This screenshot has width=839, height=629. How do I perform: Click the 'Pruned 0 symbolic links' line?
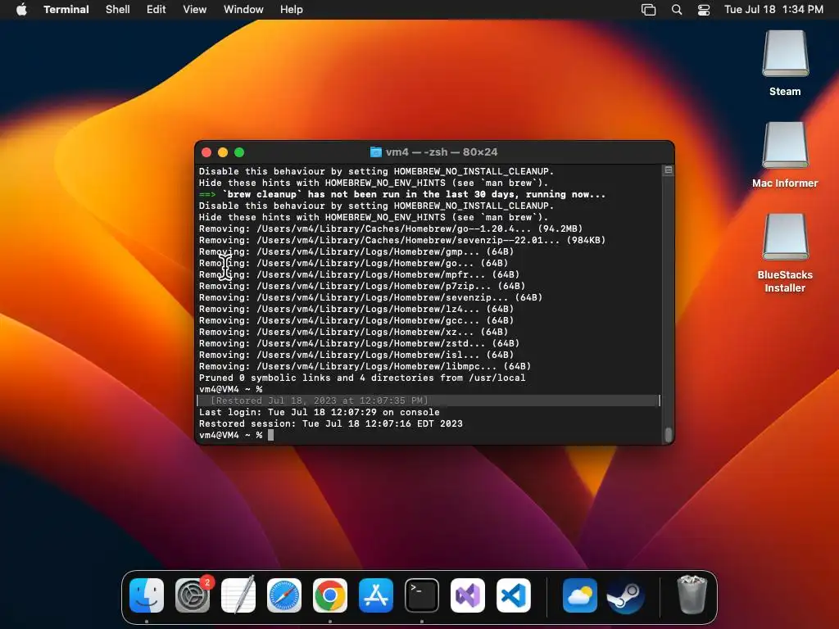coord(362,378)
